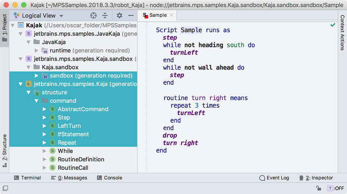Screen dimensions: 347x194
Task: Click the LeftTurn concept icon
Action: click(x=53, y=126)
